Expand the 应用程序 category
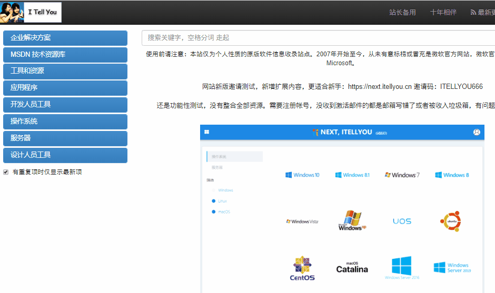The image size is (495, 293). (65, 88)
